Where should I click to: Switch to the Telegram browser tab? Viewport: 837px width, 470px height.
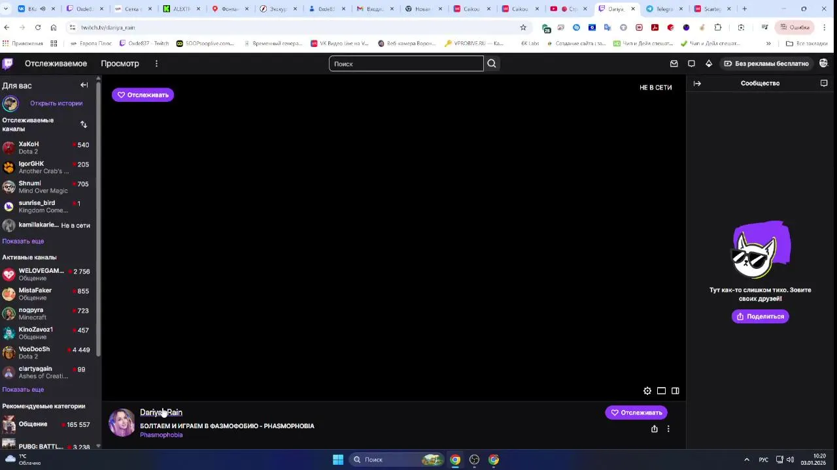[664, 8]
